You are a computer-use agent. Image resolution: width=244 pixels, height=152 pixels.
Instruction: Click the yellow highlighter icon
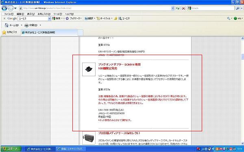click(115, 19)
